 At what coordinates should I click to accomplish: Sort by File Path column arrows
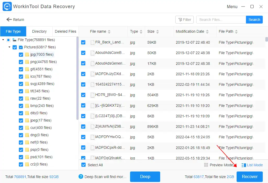coord(236,32)
